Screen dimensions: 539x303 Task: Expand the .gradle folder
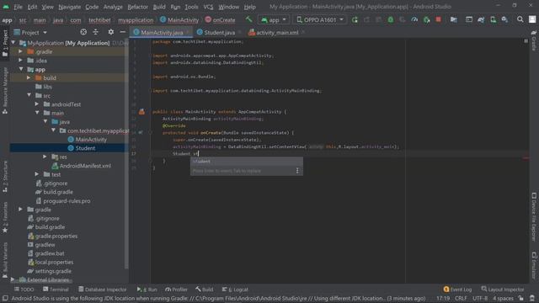20,51
